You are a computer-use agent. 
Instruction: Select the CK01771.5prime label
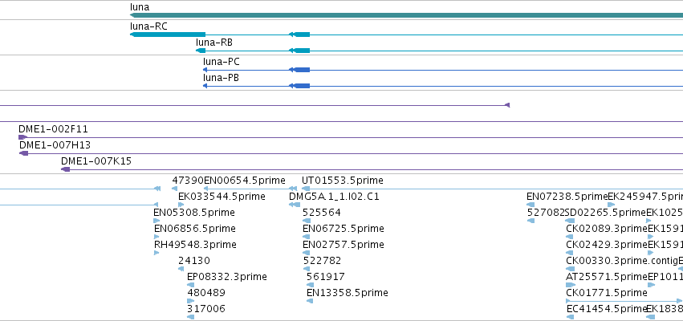click(606, 293)
